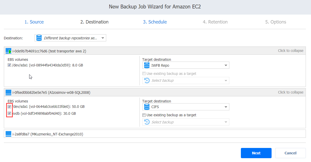
Task: Open the CIFS target destination dropdown
Action: click(186, 107)
